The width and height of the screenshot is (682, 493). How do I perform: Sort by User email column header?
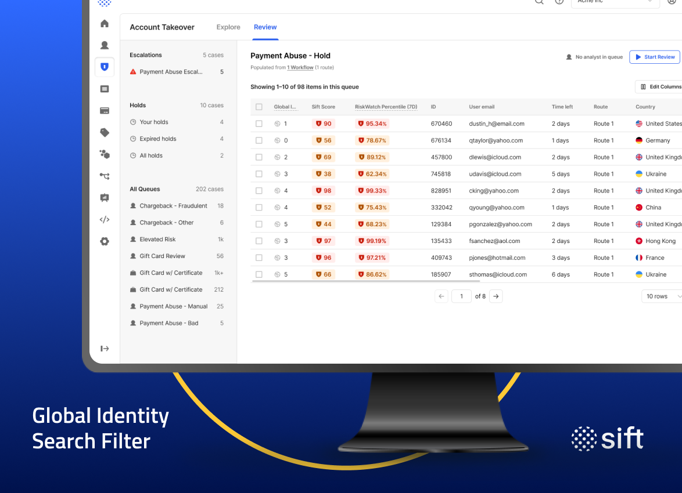[x=482, y=107]
